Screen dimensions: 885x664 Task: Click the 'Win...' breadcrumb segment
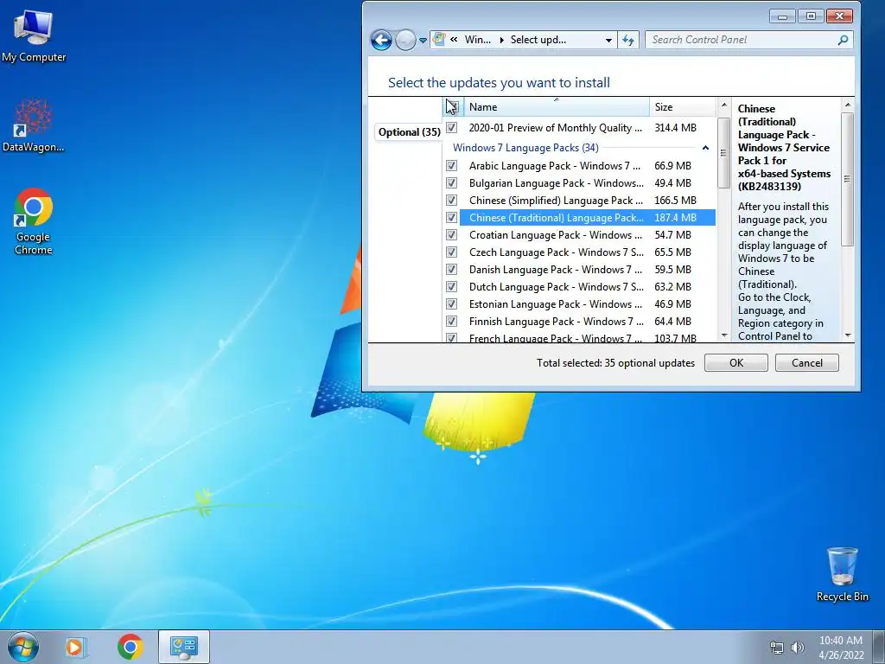pos(477,40)
